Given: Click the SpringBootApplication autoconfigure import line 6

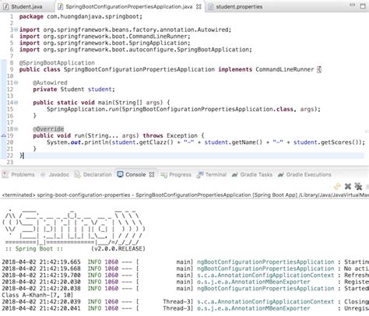Looking at the screenshot, I should tap(135, 50).
